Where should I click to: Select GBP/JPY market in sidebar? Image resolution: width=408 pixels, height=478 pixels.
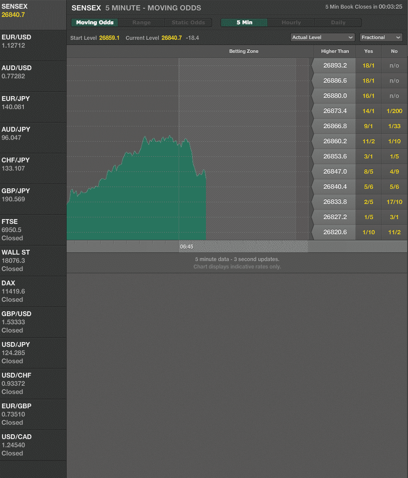point(33,199)
